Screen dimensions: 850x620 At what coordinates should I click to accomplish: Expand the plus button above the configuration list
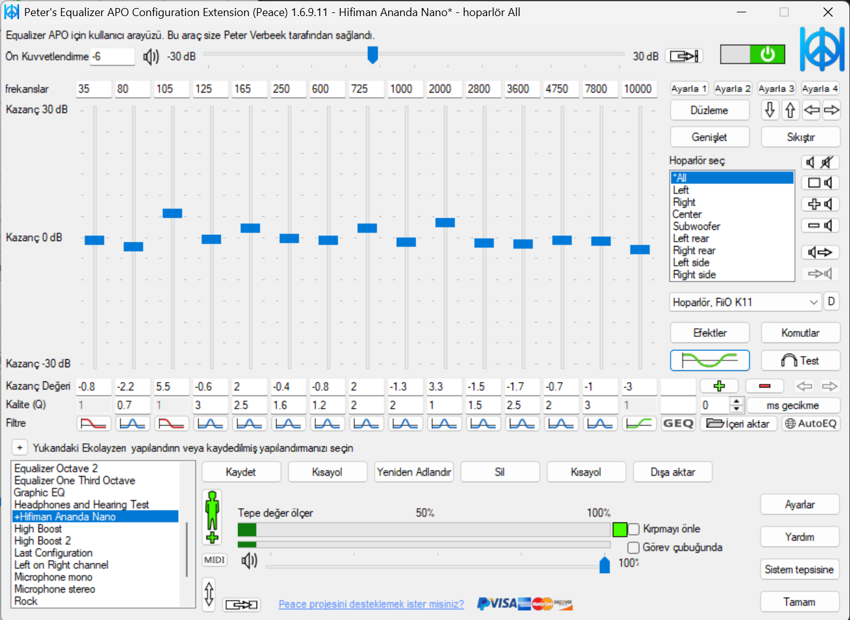tap(20, 448)
